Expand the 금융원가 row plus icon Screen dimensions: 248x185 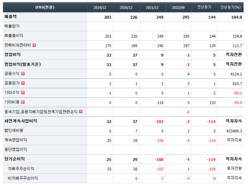pyautogui.click(x=23, y=83)
